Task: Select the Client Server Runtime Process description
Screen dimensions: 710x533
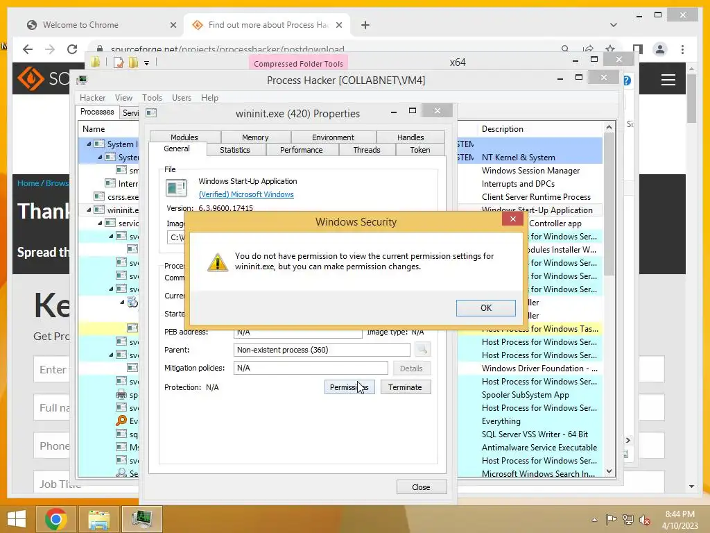Action: click(x=536, y=196)
